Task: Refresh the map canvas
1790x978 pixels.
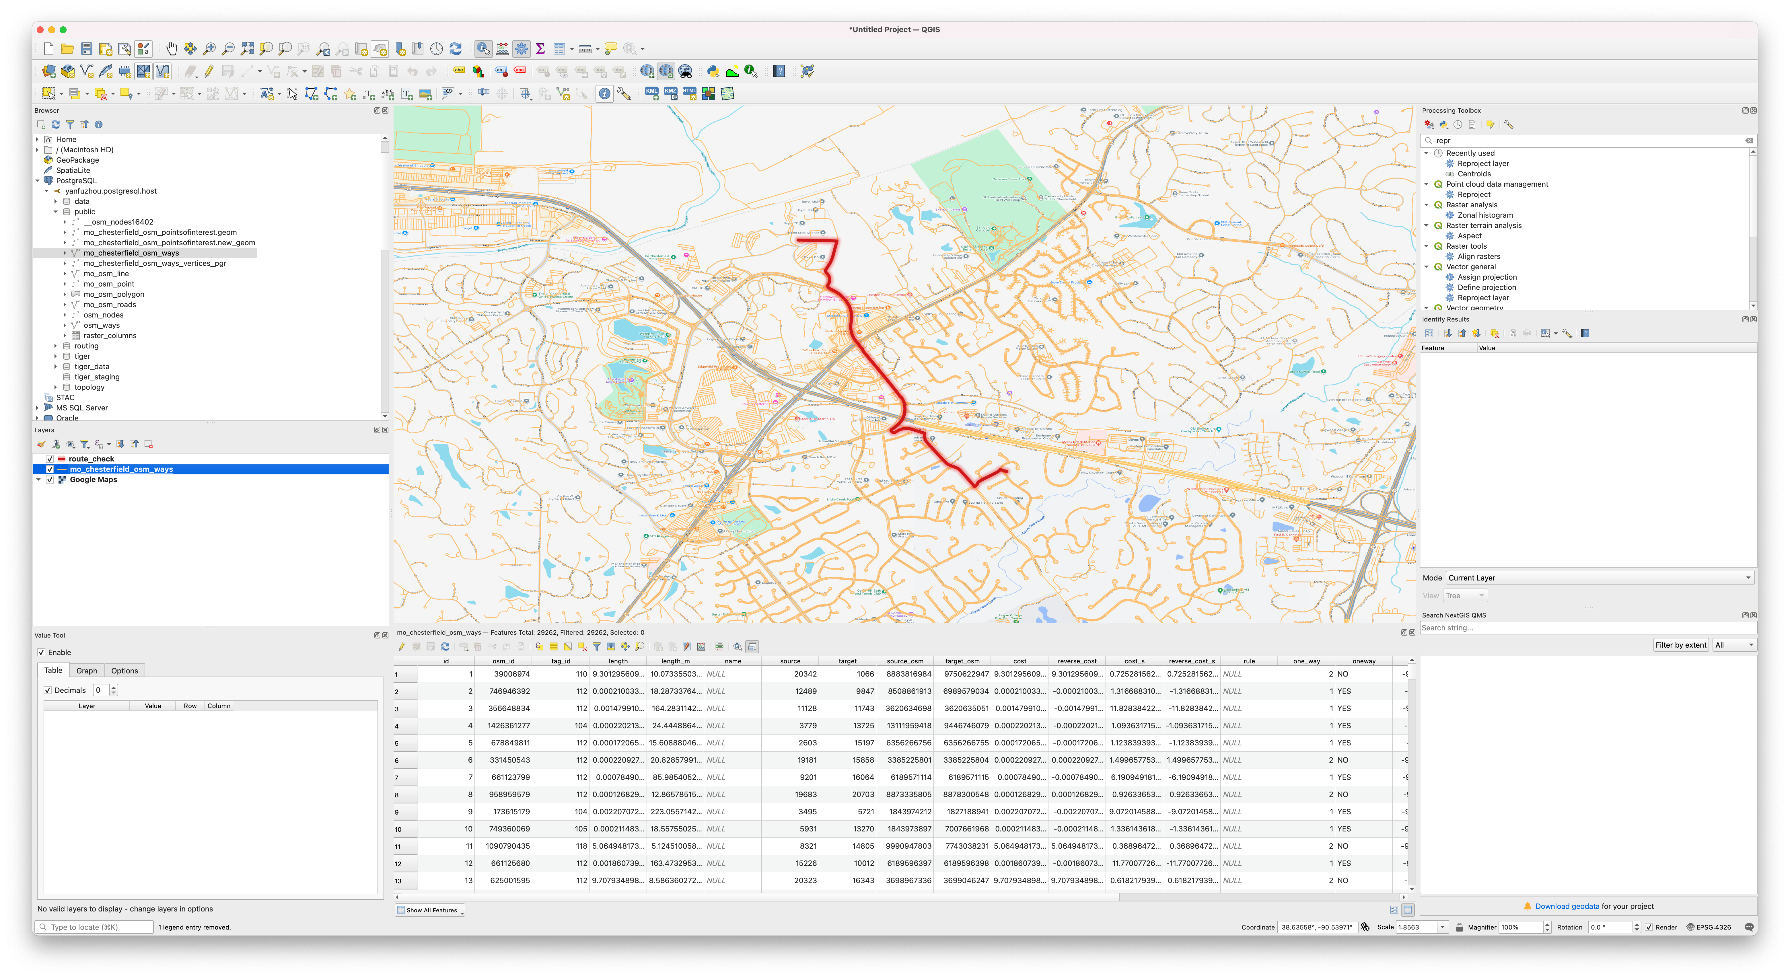Action: 455,49
